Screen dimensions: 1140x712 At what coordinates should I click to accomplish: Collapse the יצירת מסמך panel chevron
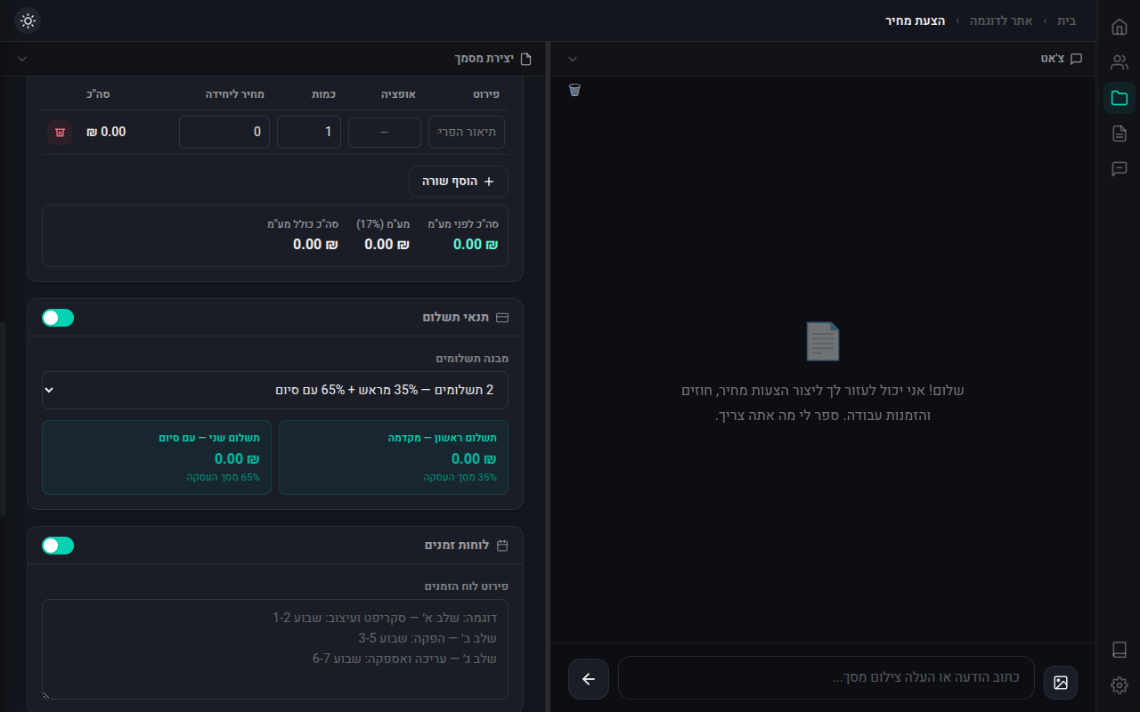click(22, 59)
